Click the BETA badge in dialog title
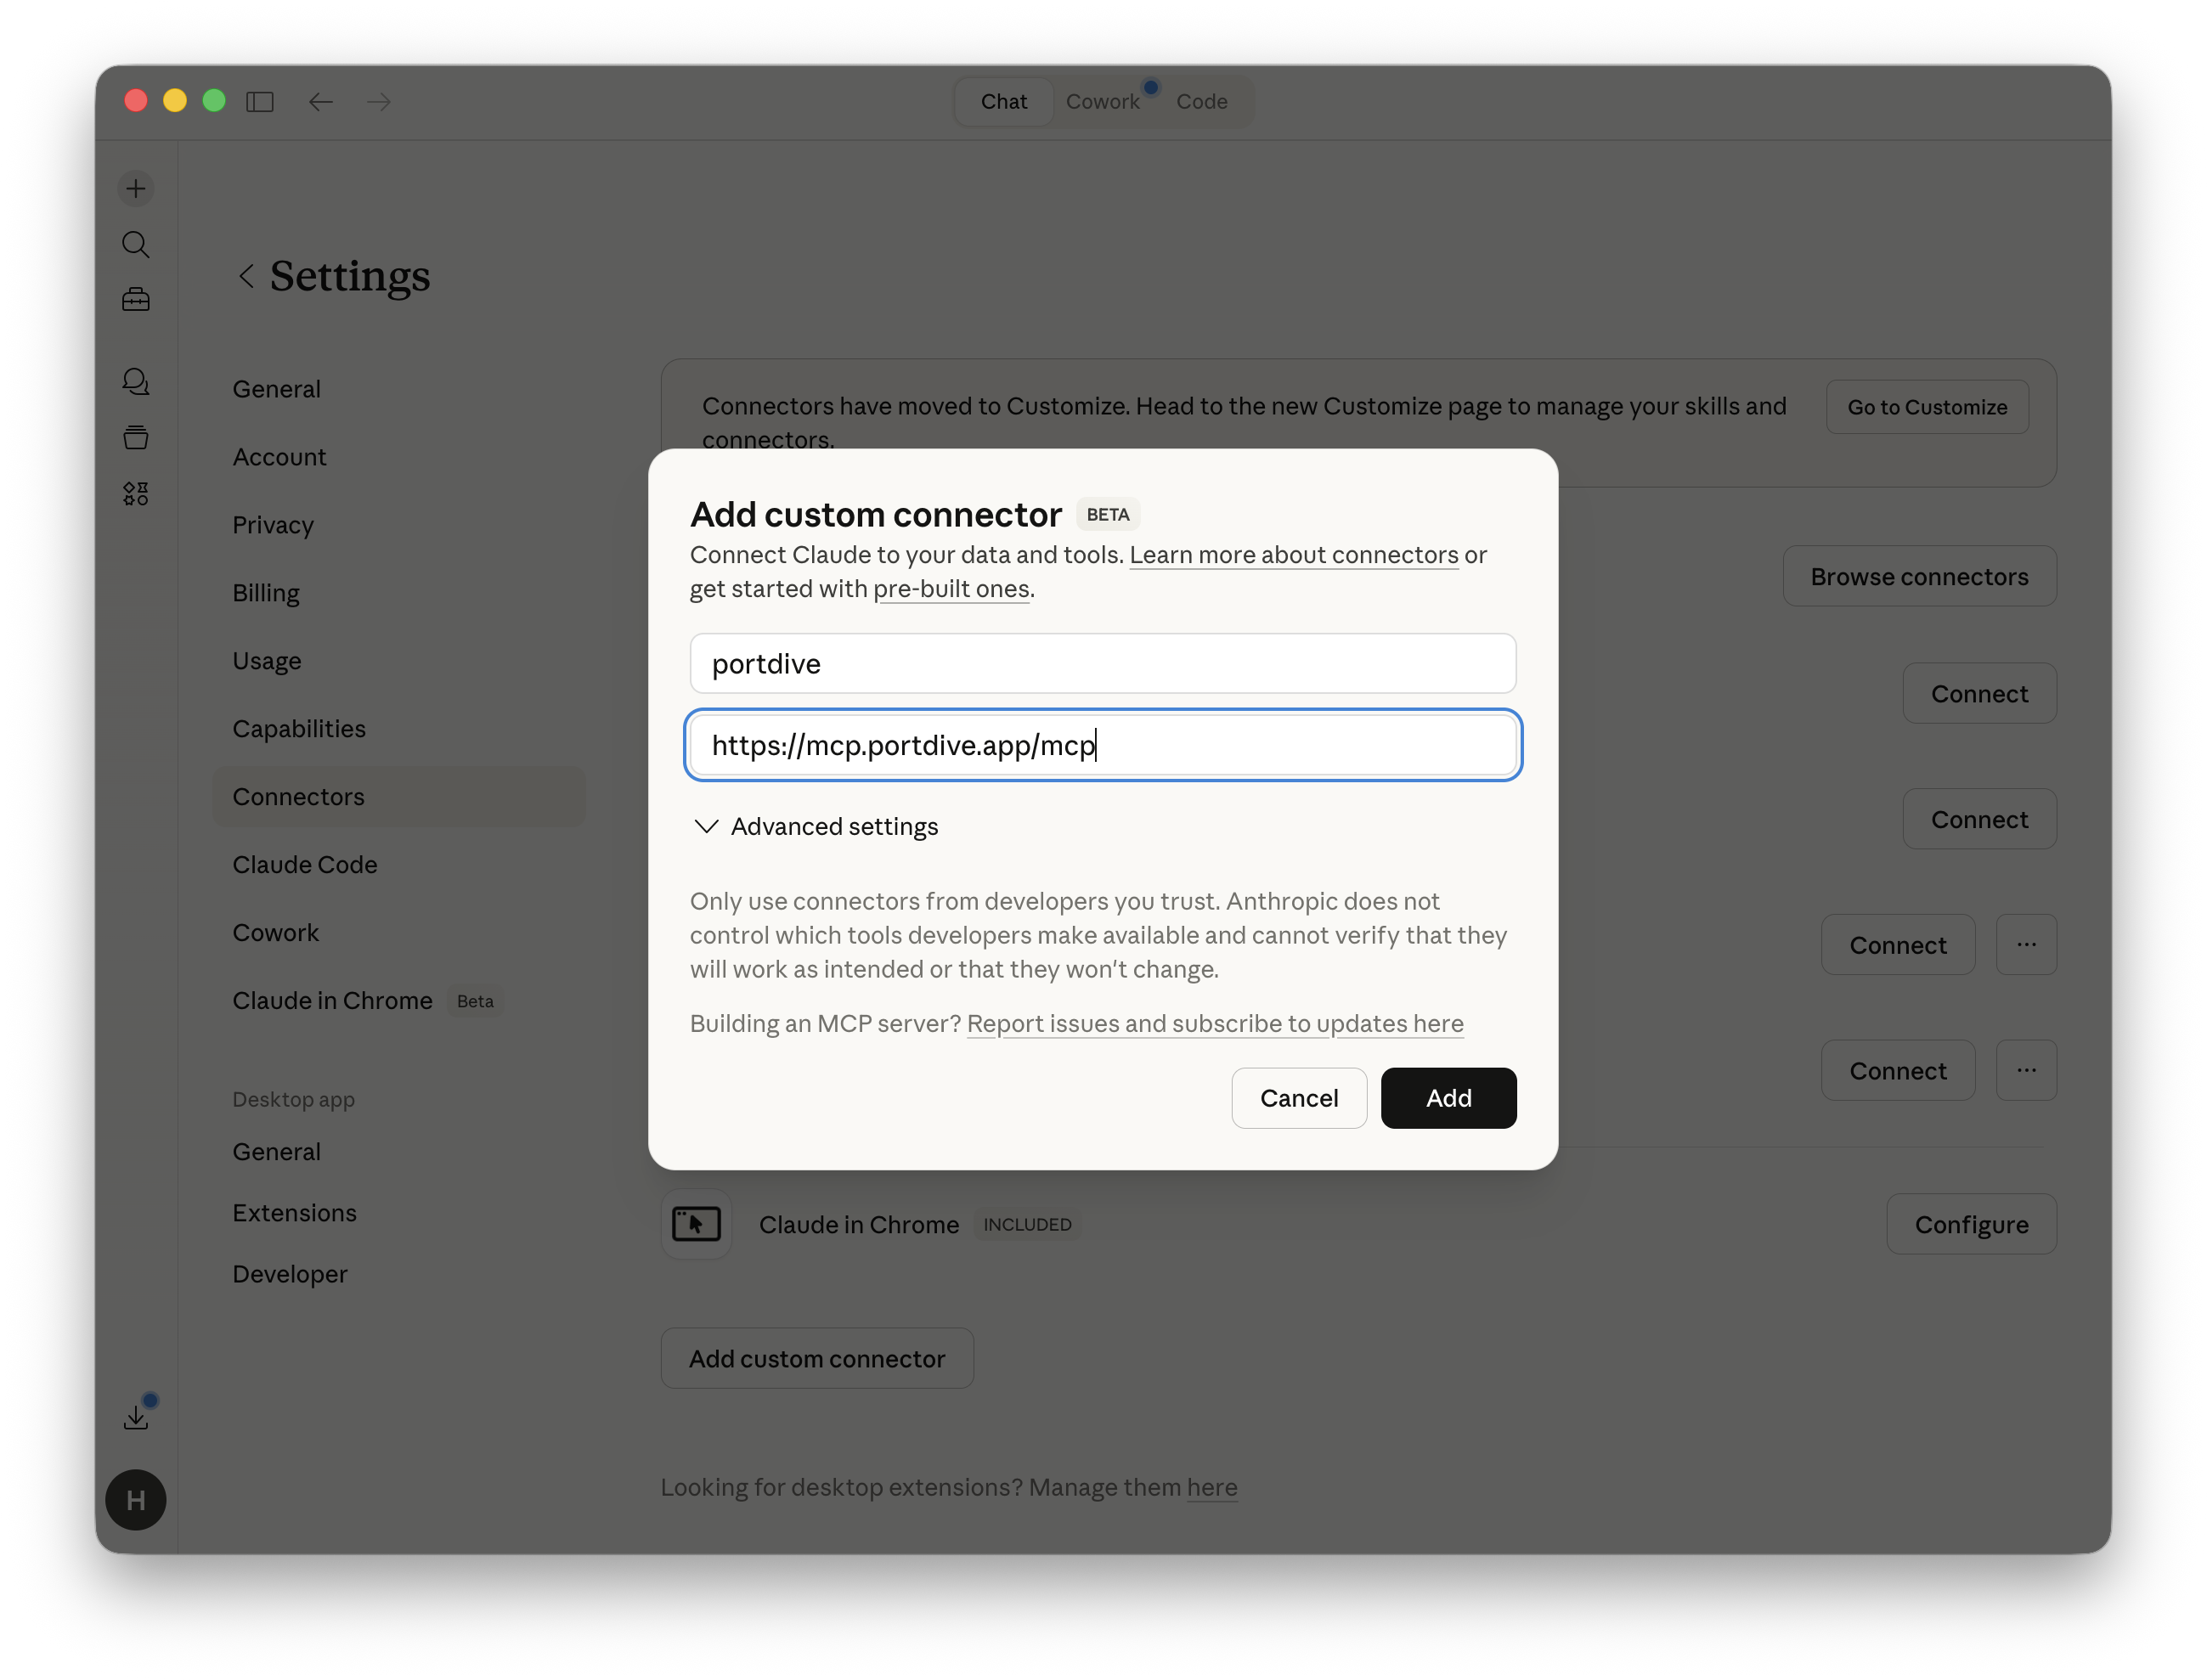This screenshot has width=2207, height=1680. (x=1108, y=514)
